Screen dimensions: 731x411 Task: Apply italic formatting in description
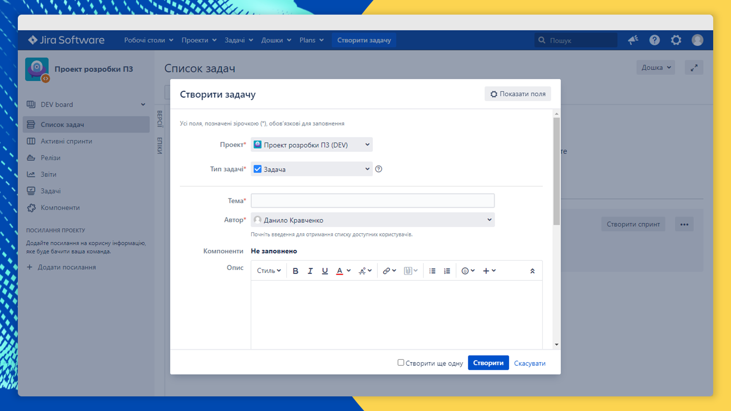[x=310, y=271]
